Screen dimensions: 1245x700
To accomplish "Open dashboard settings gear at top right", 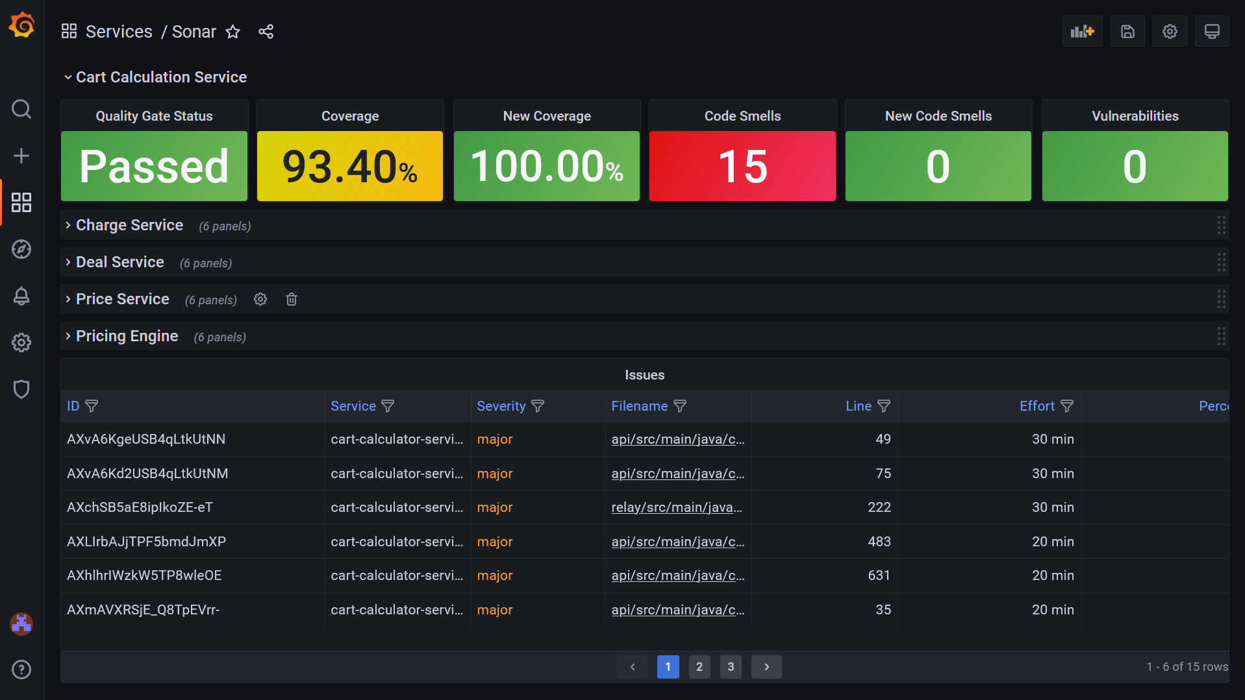I will [x=1170, y=31].
